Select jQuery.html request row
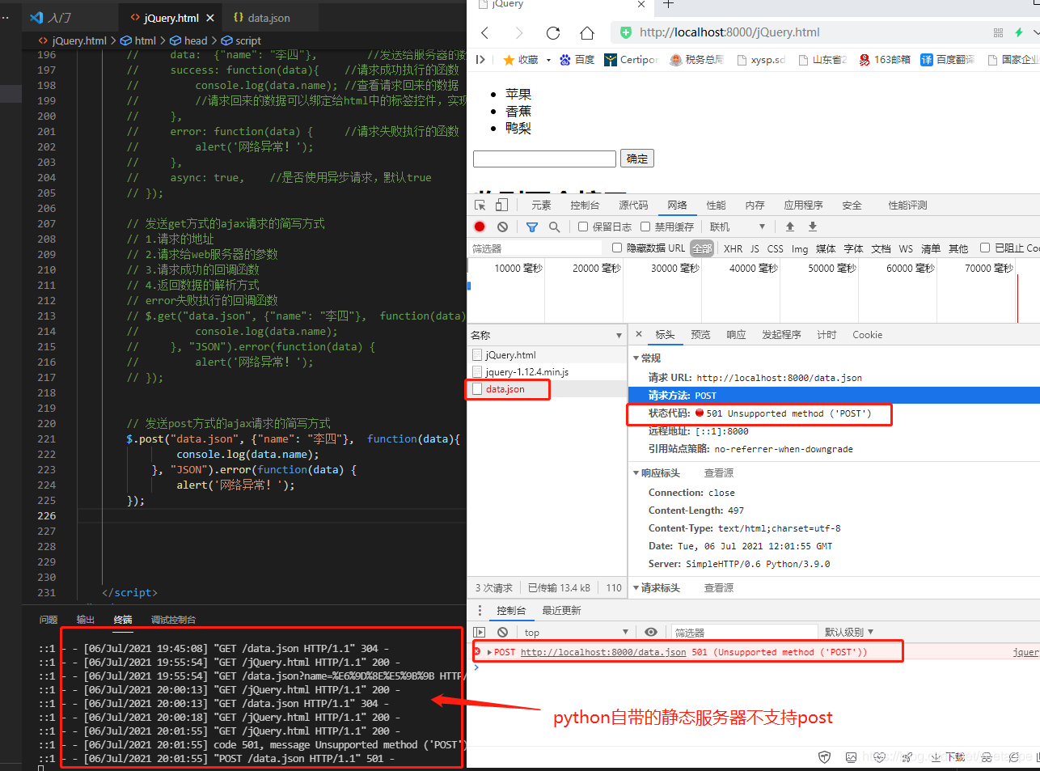Viewport: 1040px width, 771px height. pyautogui.click(x=547, y=355)
